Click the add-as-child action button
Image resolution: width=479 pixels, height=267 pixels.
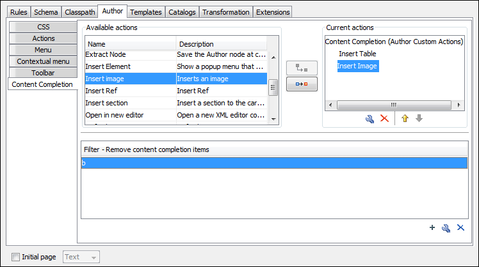pos(302,68)
